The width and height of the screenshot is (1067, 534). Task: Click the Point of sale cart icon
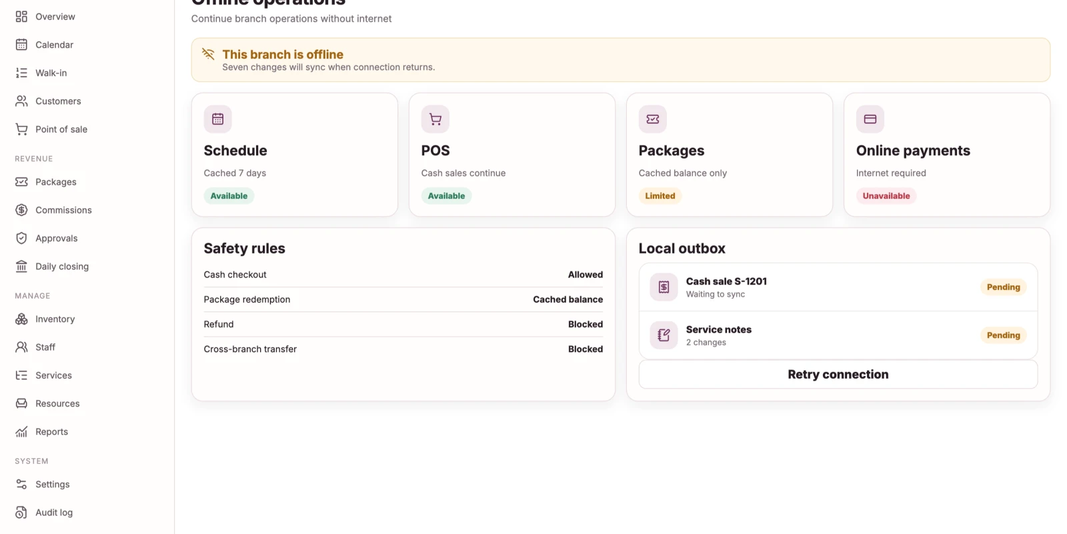point(21,129)
